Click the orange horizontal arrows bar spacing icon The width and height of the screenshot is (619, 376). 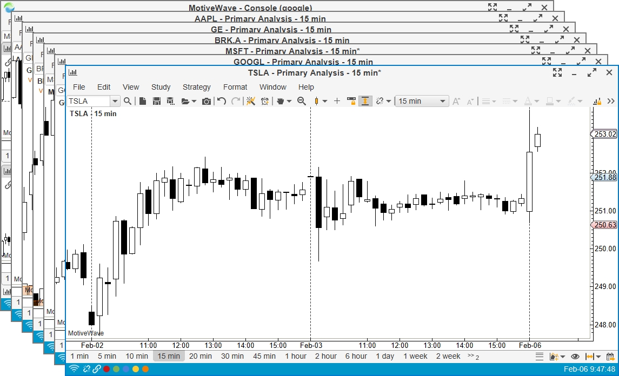[589, 357]
